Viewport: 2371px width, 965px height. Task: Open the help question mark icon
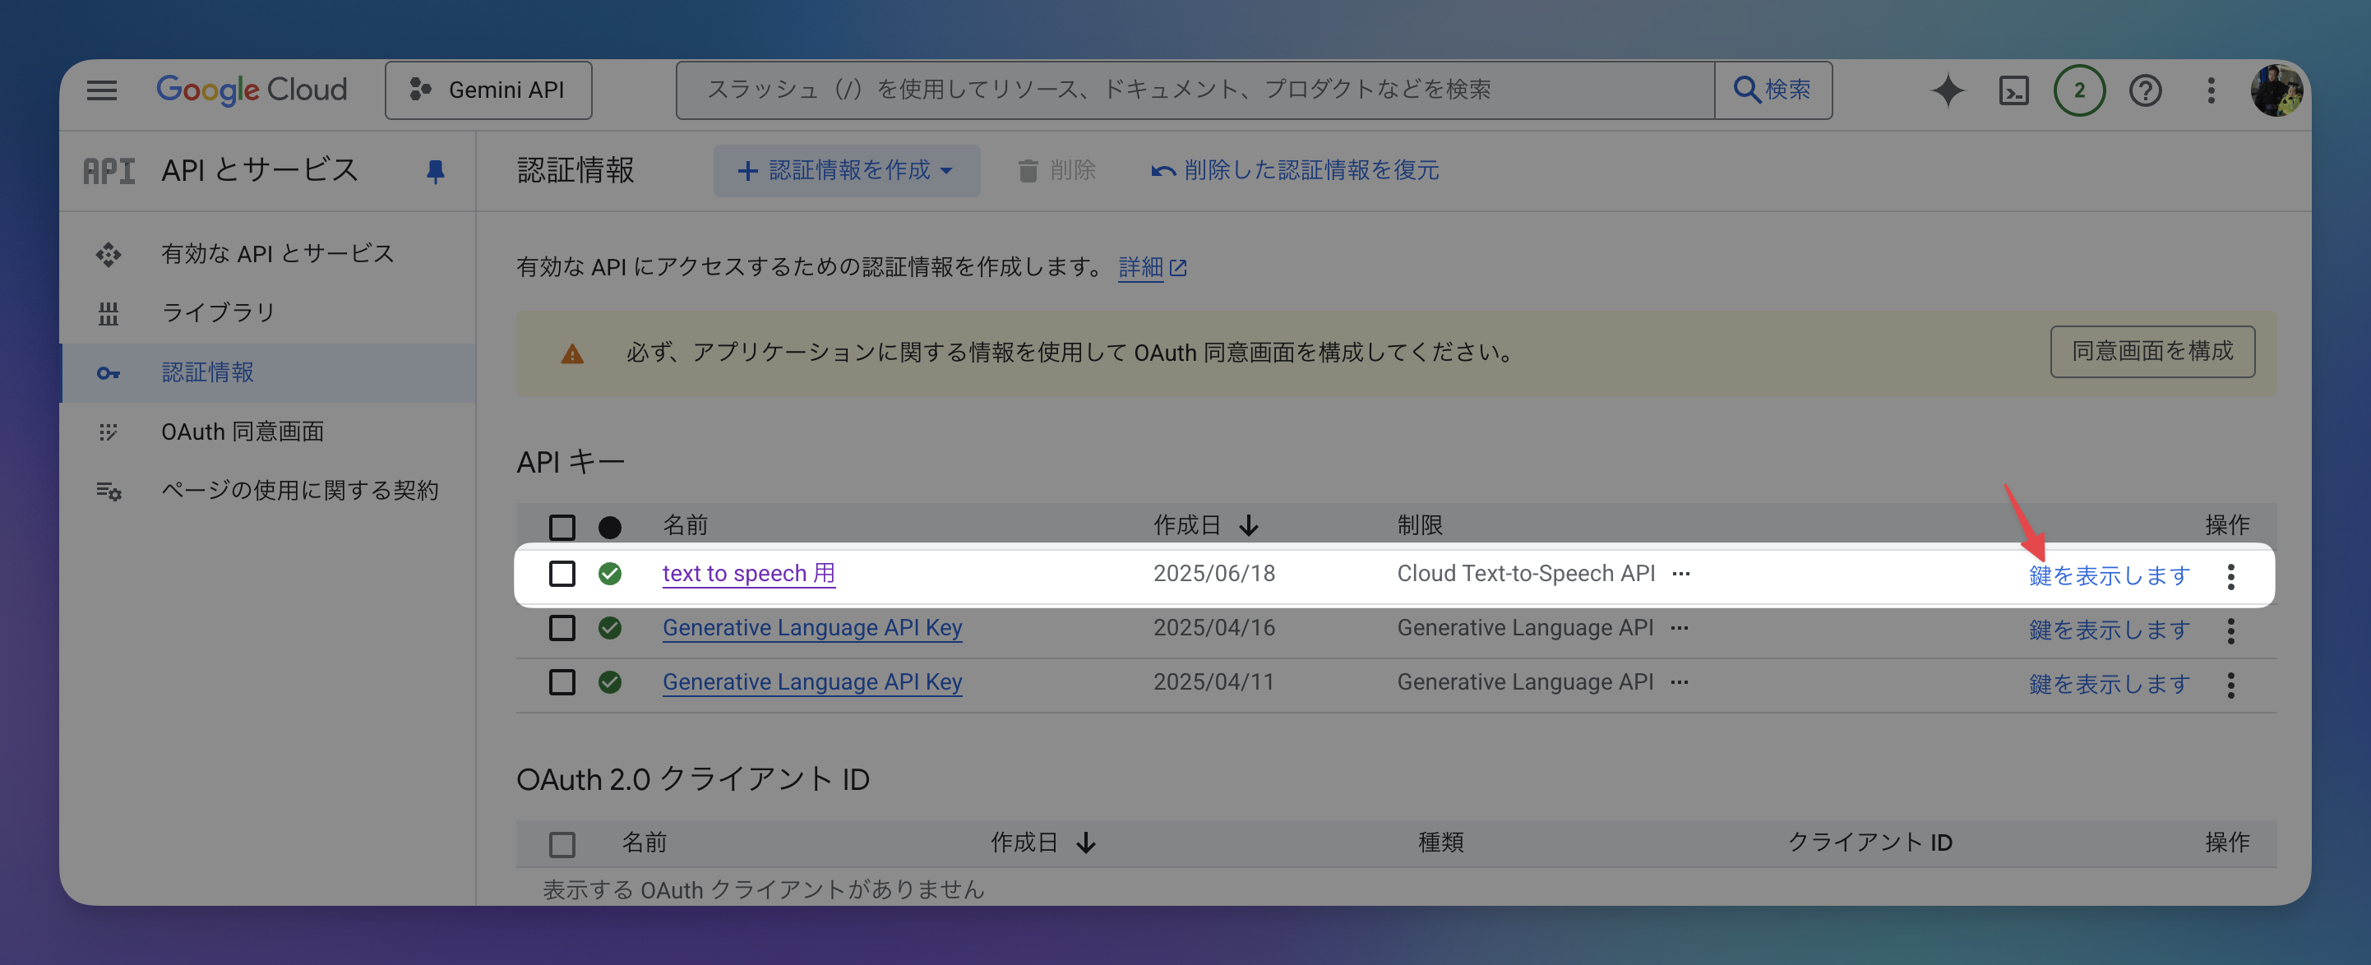(x=2145, y=90)
